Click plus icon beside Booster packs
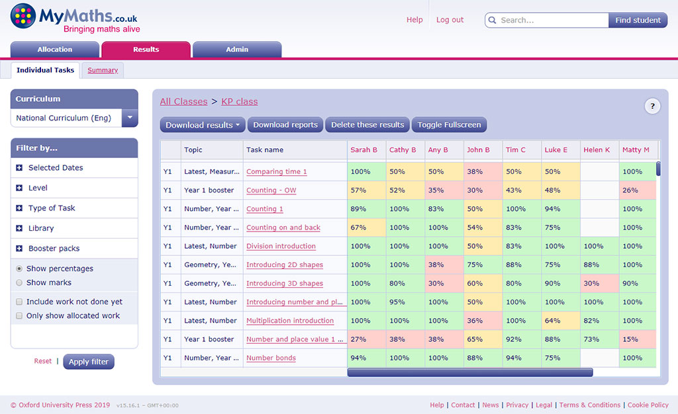The height and width of the screenshot is (414, 678). pyautogui.click(x=19, y=249)
